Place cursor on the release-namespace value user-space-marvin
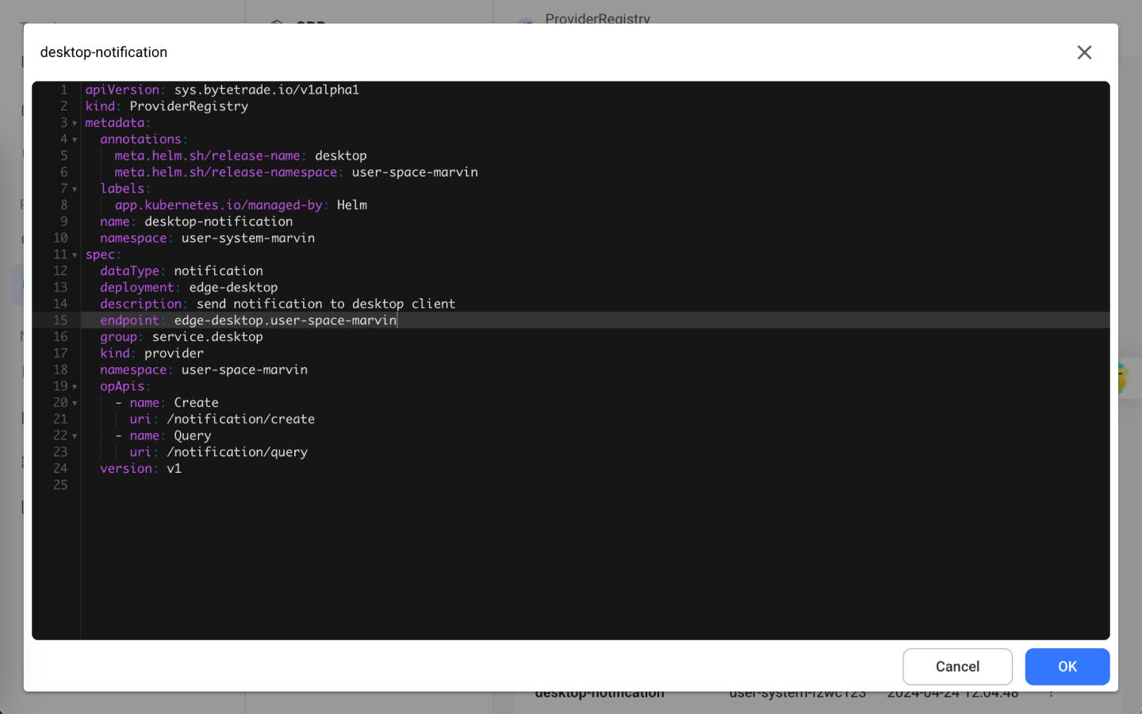 coord(414,172)
